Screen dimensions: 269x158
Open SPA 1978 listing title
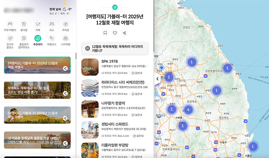coord(109,61)
